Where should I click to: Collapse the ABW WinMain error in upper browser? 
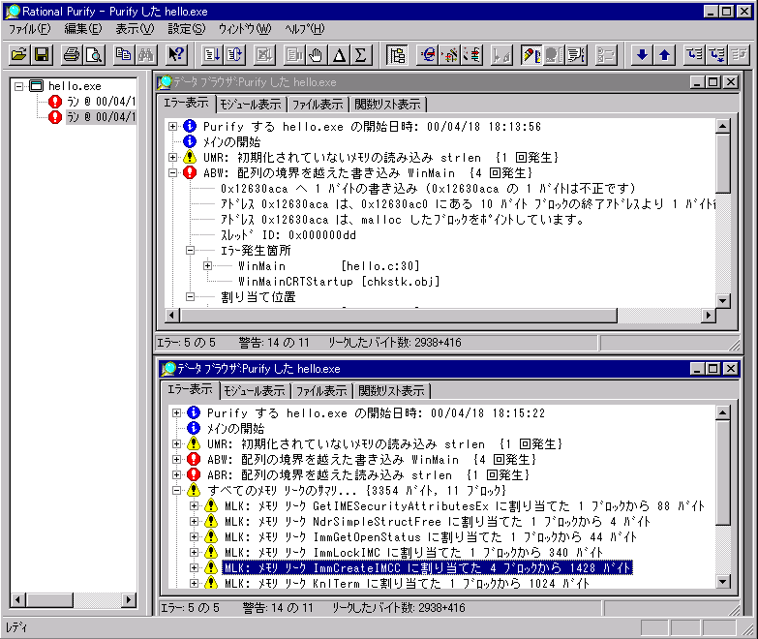(173, 173)
